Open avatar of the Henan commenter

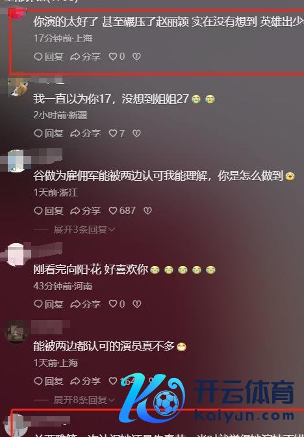pyautogui.click(x=16, y=254)
